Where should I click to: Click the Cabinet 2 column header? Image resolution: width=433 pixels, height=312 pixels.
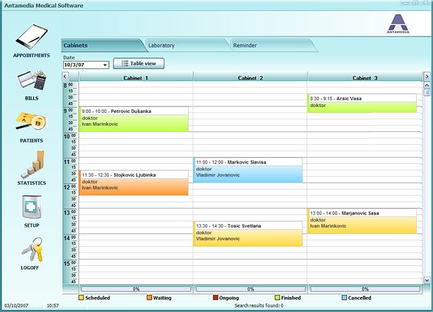pos(250,78)
